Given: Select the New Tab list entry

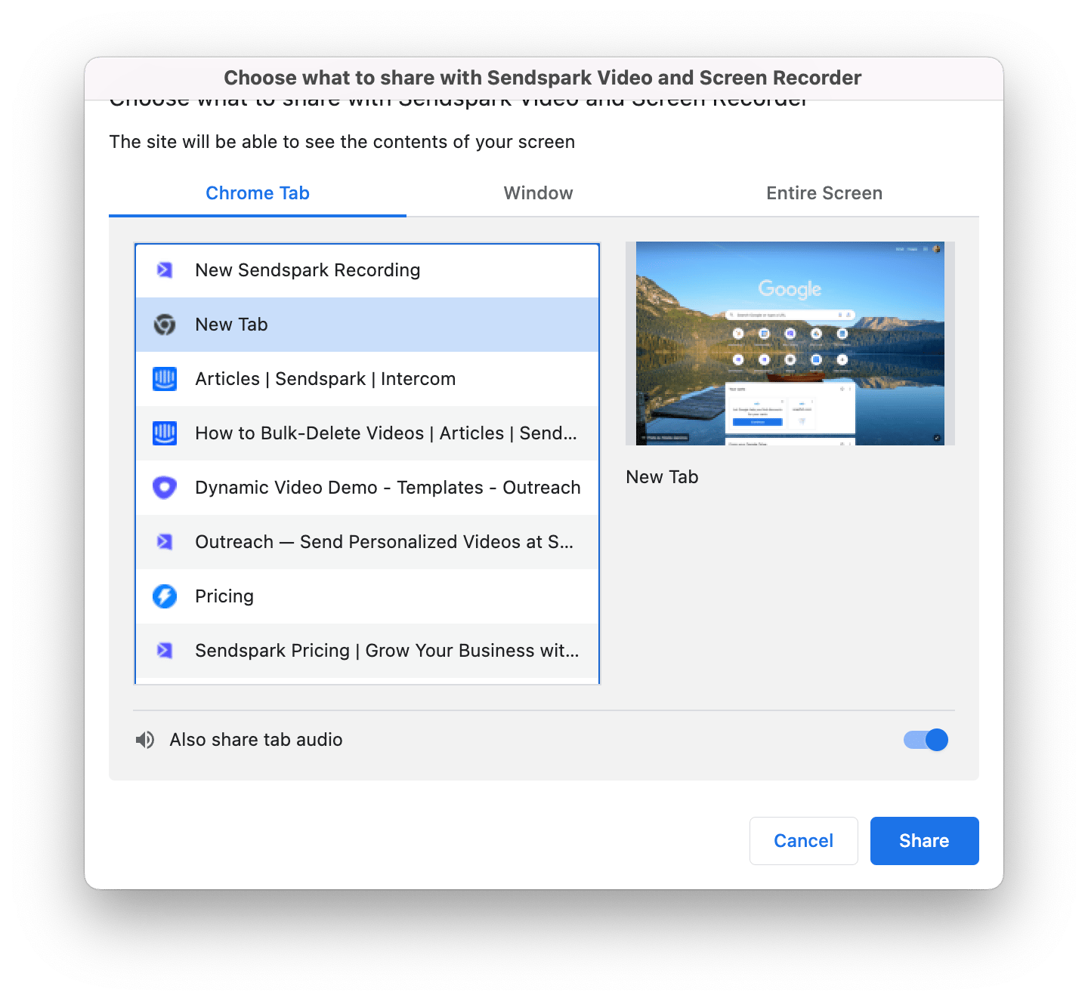Looking at the screenshot, I should pos(367,325).
